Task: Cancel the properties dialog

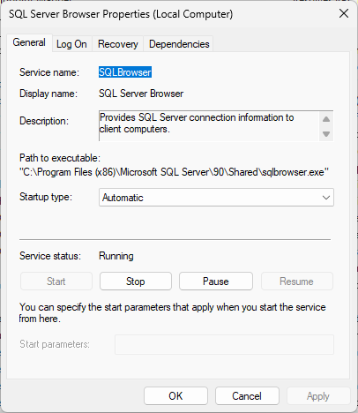Action: point(247,396)
